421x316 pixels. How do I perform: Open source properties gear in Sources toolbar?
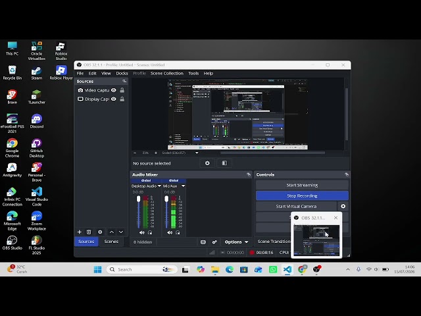click(100, 232)
